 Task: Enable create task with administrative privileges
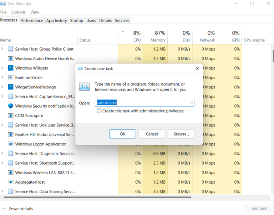[x=99, y=111]
